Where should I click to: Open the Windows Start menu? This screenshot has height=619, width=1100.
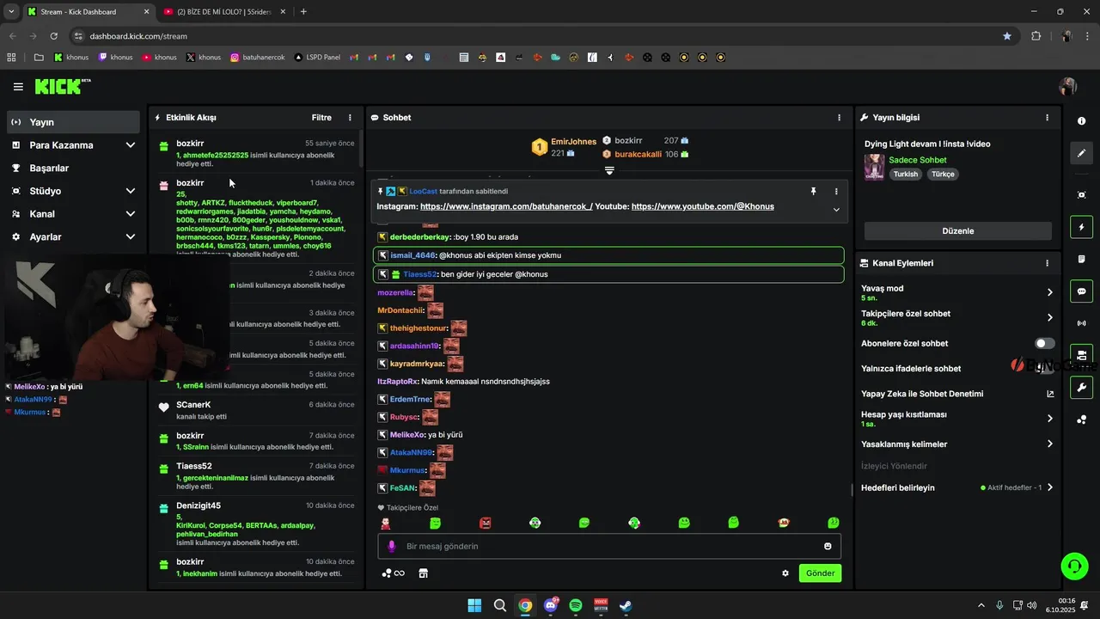pyautogui.click(x=474, y=605)
